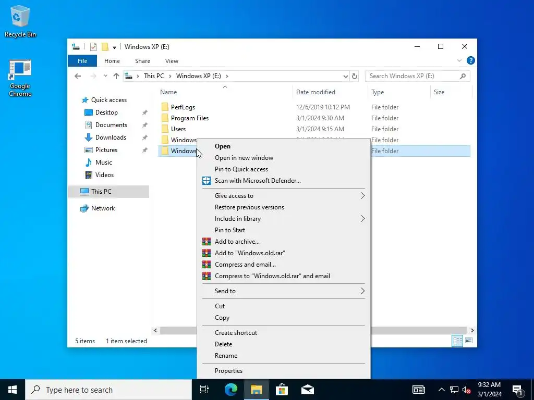Choose Add to archive... WinRAR entry
Viewport: 534px width, 400px height.
tap(283, 242)
